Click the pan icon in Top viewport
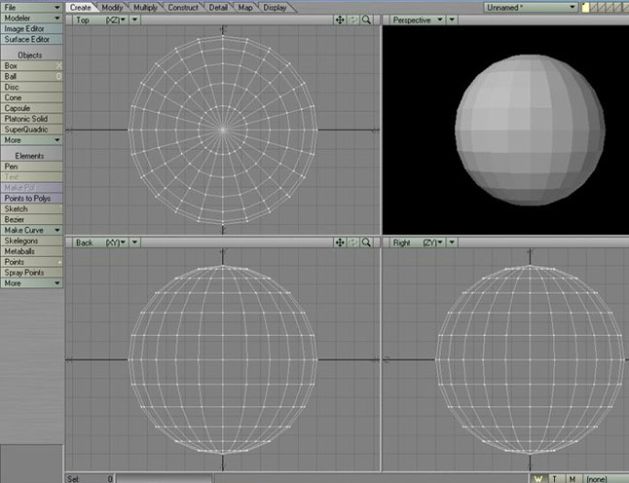The image size is (629, 483). (340, 19)
